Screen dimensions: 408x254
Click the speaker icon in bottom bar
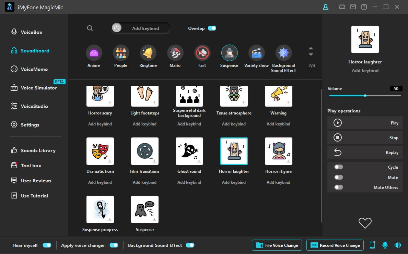[x=398, y=245]
